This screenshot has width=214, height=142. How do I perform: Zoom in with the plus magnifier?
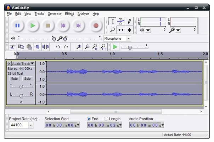point(79,47)
